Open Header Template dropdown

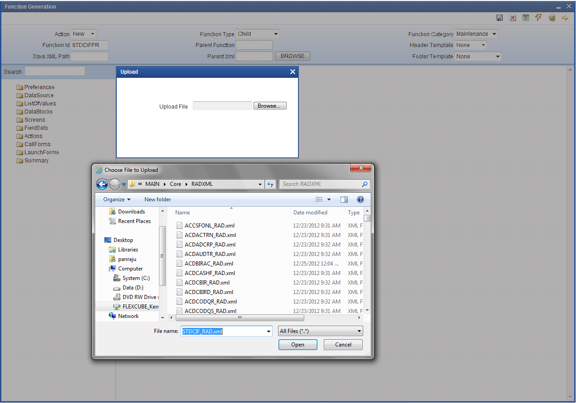(x=484, y=45)
